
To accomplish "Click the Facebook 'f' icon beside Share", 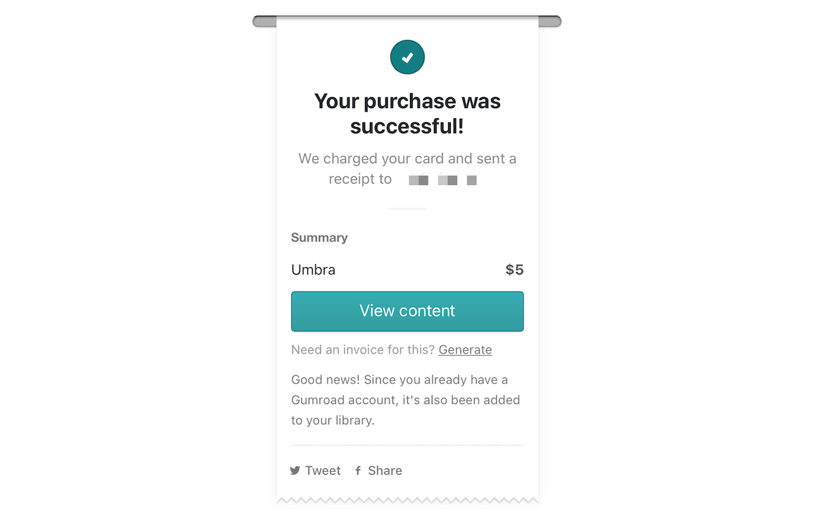I will pos(358,470).
